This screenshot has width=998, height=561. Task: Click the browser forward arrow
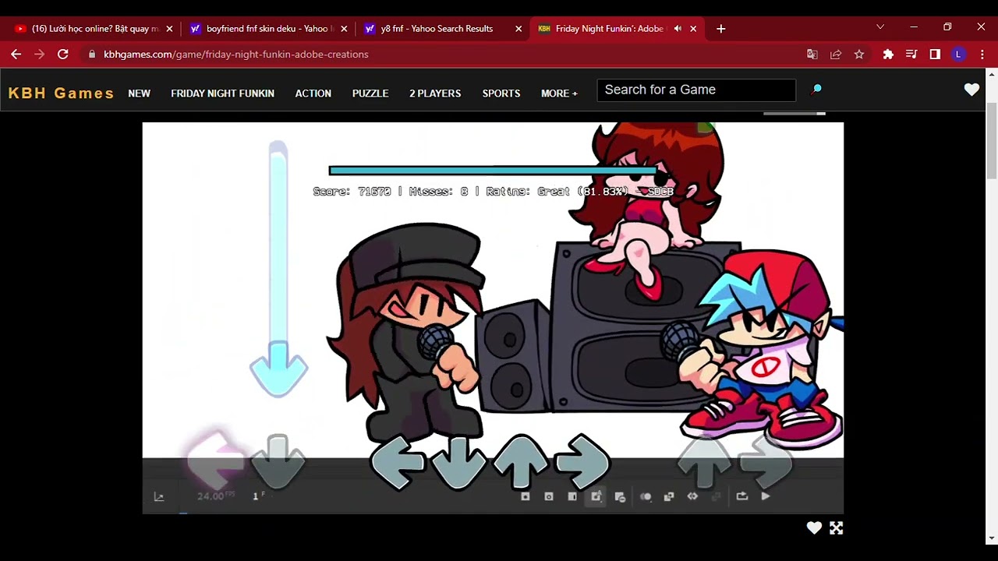click(x=39, y=55)
